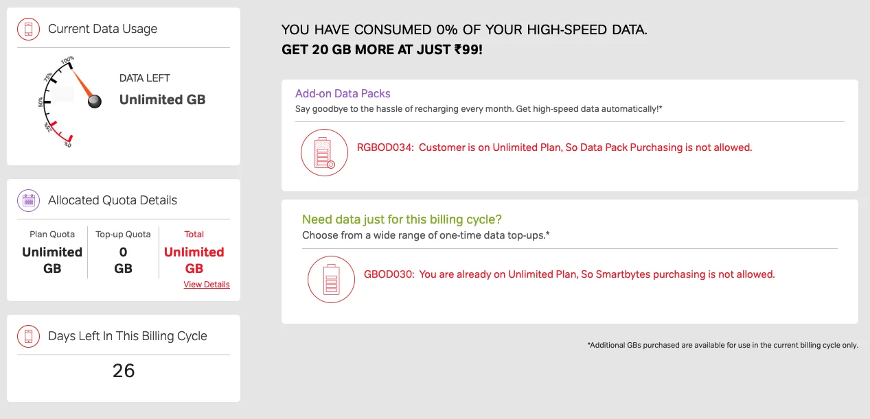The image size is (870, 419).
Task: Click the Data Left Unlimited GB text
Action: pyautogui.click(x=162, y=99)
